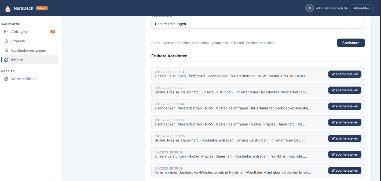Click the NordDach brand name

24,8
